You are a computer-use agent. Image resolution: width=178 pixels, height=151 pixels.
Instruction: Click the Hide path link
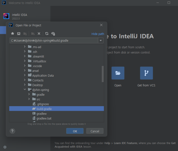98,34
